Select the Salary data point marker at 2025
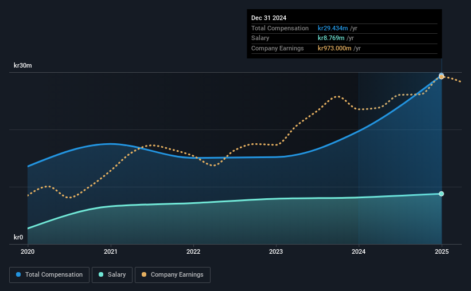Viewport: 471px width, 291px height. coord(441,194)
